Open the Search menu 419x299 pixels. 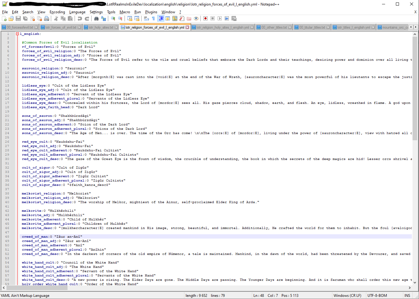click(28, 12)
